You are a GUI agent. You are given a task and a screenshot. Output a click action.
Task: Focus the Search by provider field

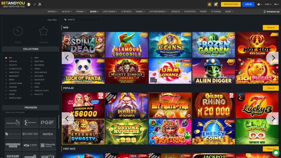click(31, 112)
